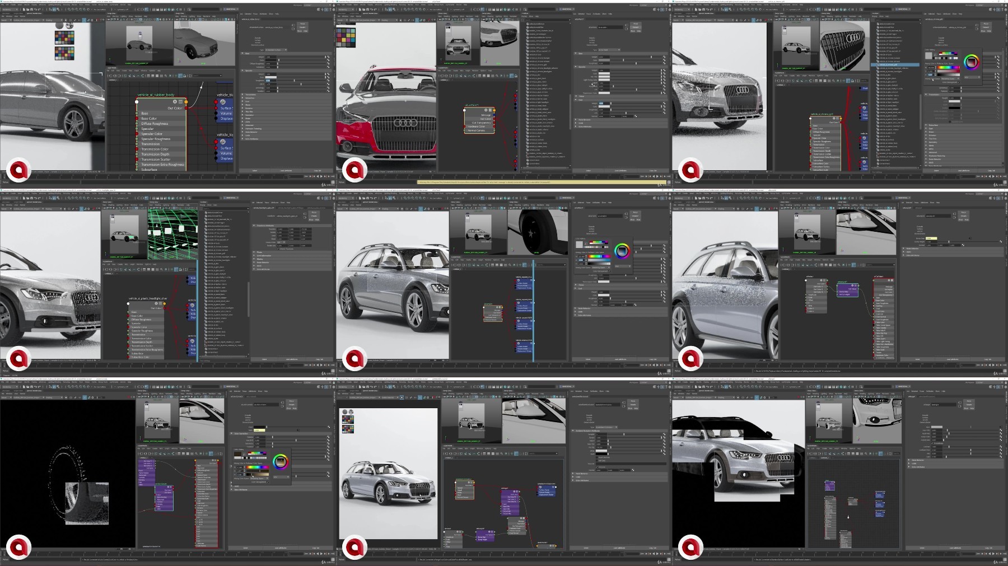The image size is (1008, 566).
Task: Click Copy Tab under the rubber_body attribute editor
Action: (317, 171)
